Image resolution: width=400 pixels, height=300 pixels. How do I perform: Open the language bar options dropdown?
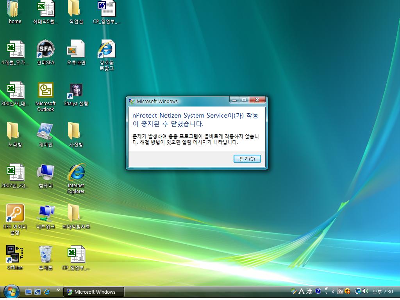click(326, 293)
